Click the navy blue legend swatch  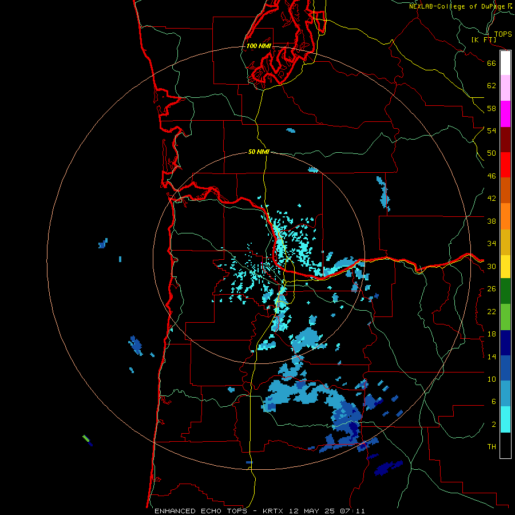point(505,343)
